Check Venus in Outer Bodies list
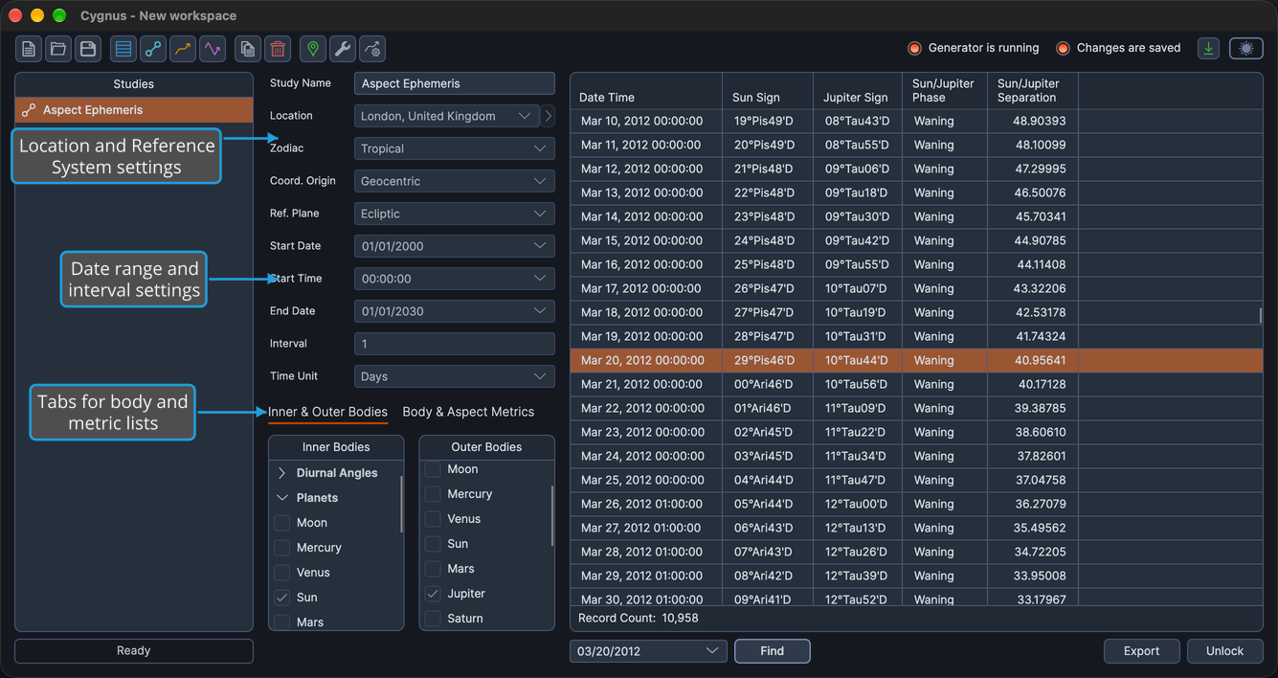This screenshot has height=678, width=1278. [x=433, y=519]
